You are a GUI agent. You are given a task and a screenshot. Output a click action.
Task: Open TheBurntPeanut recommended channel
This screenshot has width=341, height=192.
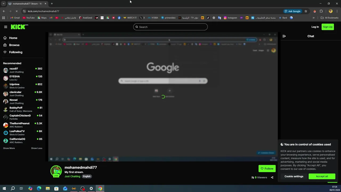pyautogui.click(x=23, y=125)
